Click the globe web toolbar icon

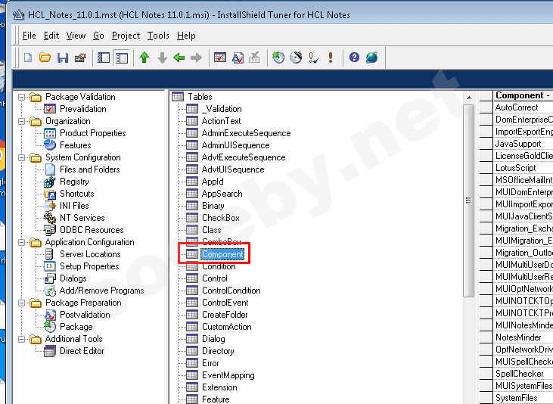[371, 57]
